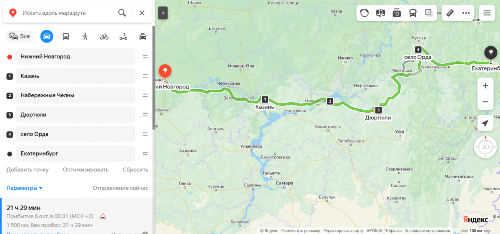Expand the Параметры dropdown
This screenshot has height=234, width=500.
24,188
